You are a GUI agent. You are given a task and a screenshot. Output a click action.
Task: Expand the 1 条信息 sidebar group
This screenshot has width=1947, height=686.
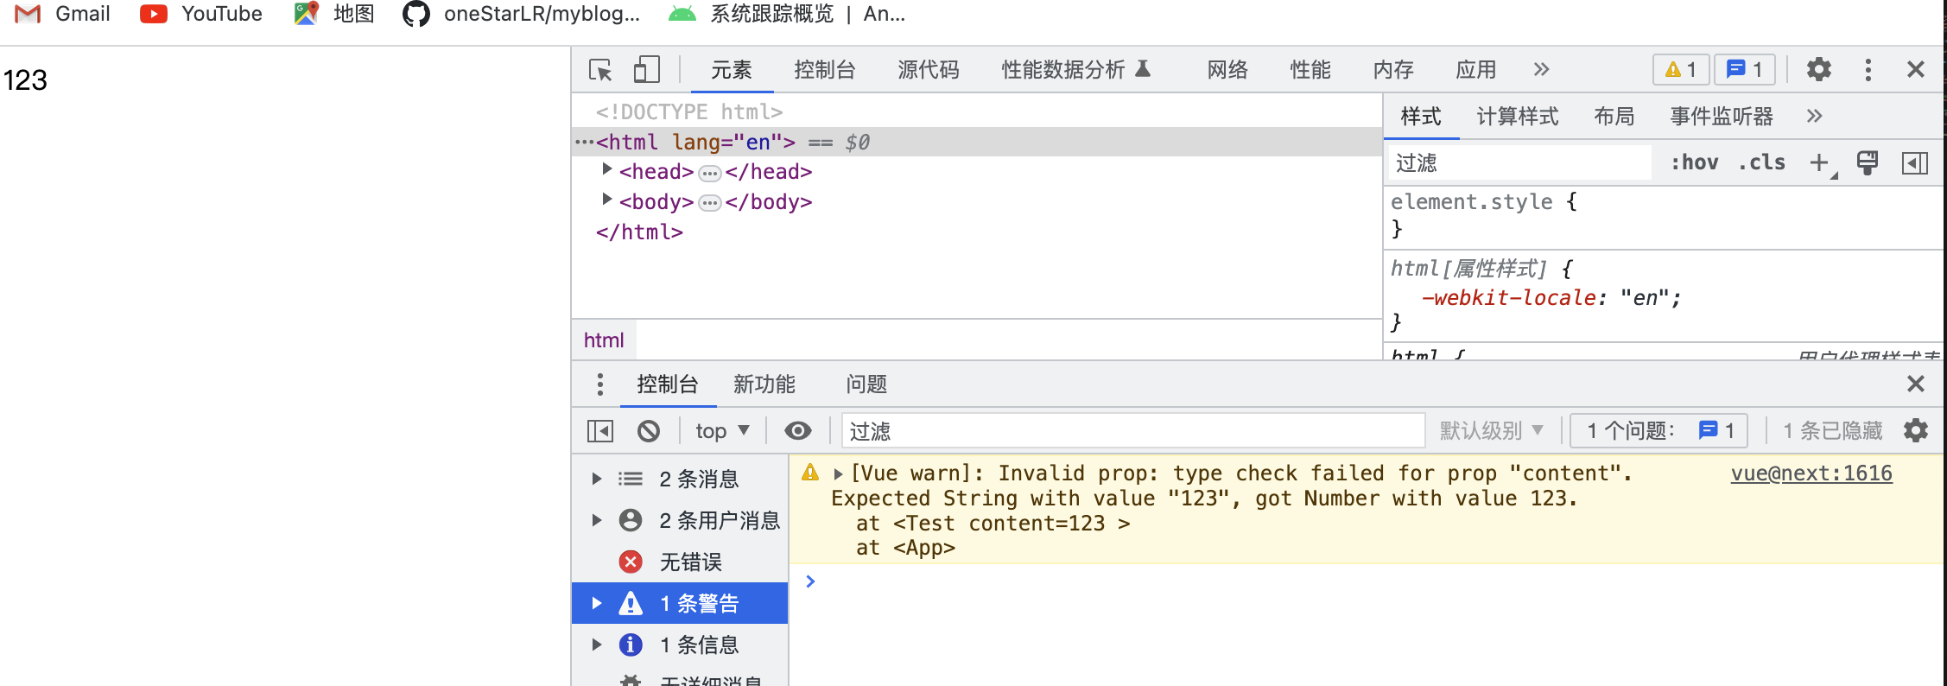pyautogui.click(x=597, y=645)
